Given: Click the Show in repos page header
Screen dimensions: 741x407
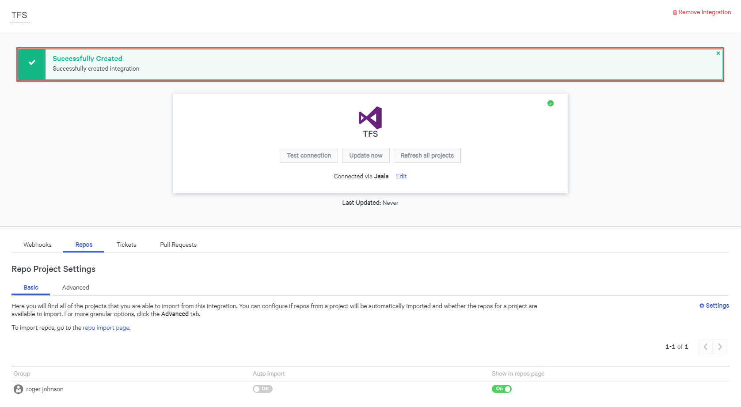Looking at the screenshot, I should click(x=518, y=373).
